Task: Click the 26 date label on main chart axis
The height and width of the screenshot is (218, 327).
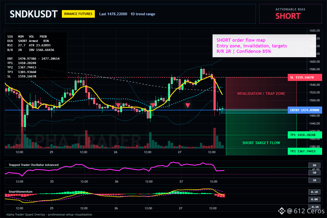Action: [116, 152]
